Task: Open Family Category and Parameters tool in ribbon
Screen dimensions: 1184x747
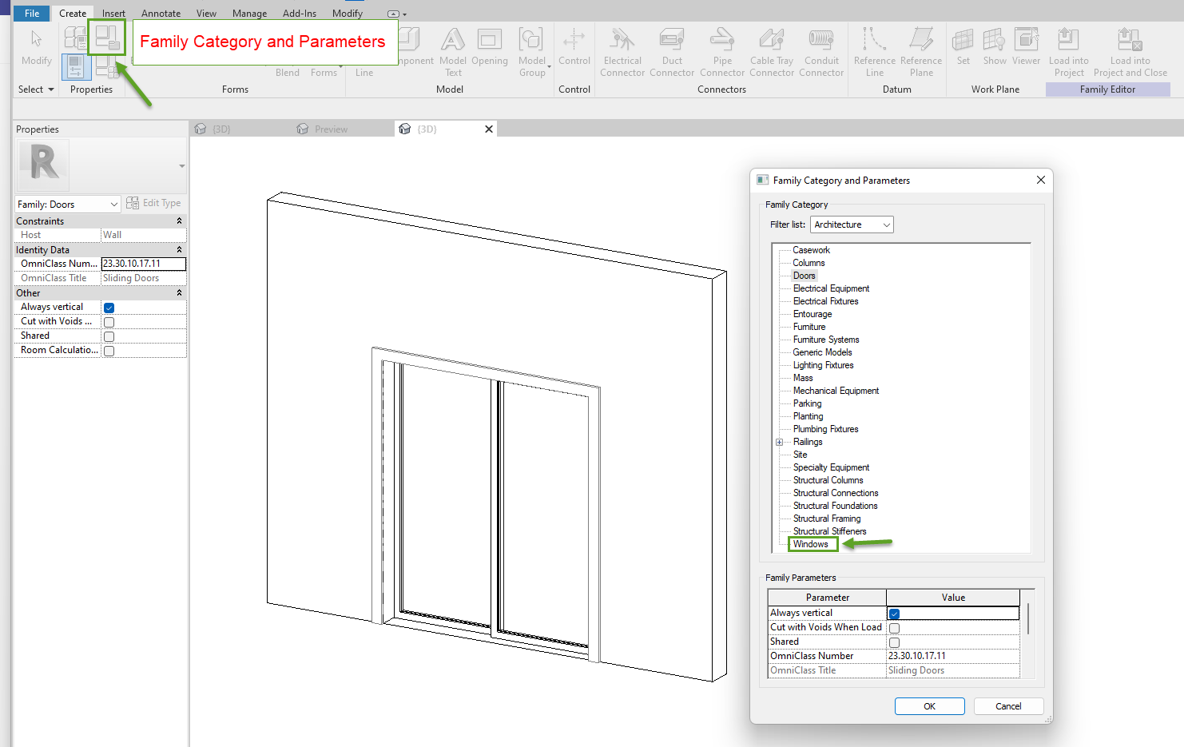Action: [x=107, y=37]
